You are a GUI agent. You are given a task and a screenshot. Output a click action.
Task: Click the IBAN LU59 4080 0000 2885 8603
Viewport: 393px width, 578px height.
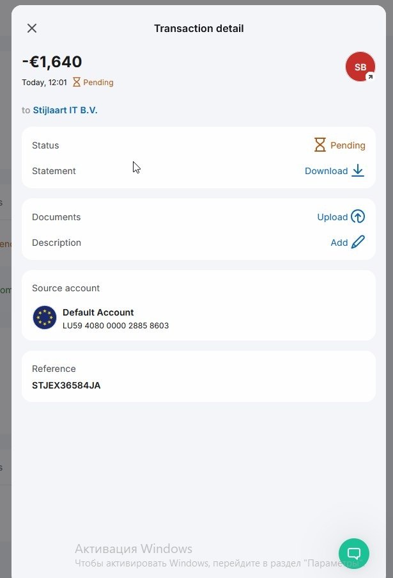(116, 326)
